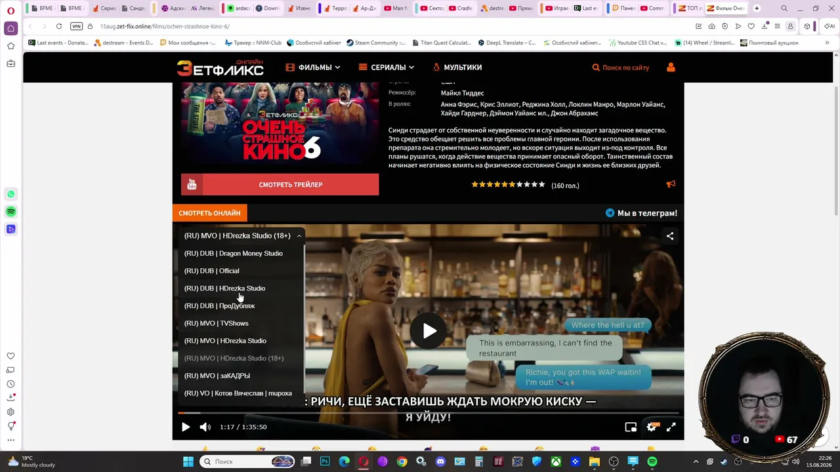Add page to bookmarks via heart icon
This screenshot has height=472, width=840.
click(751, 26)
